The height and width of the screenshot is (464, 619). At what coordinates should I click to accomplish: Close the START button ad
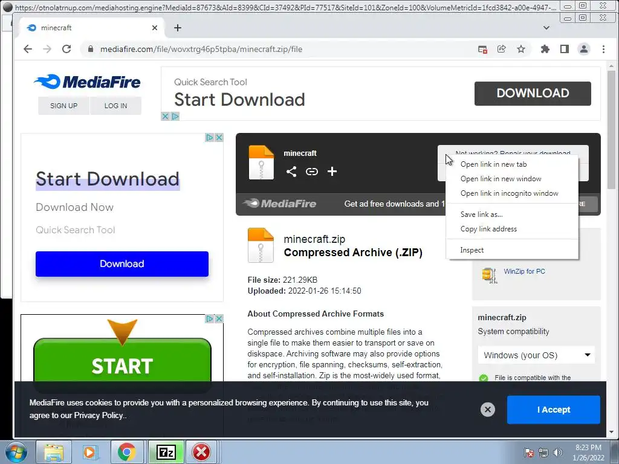coord(219,318)
